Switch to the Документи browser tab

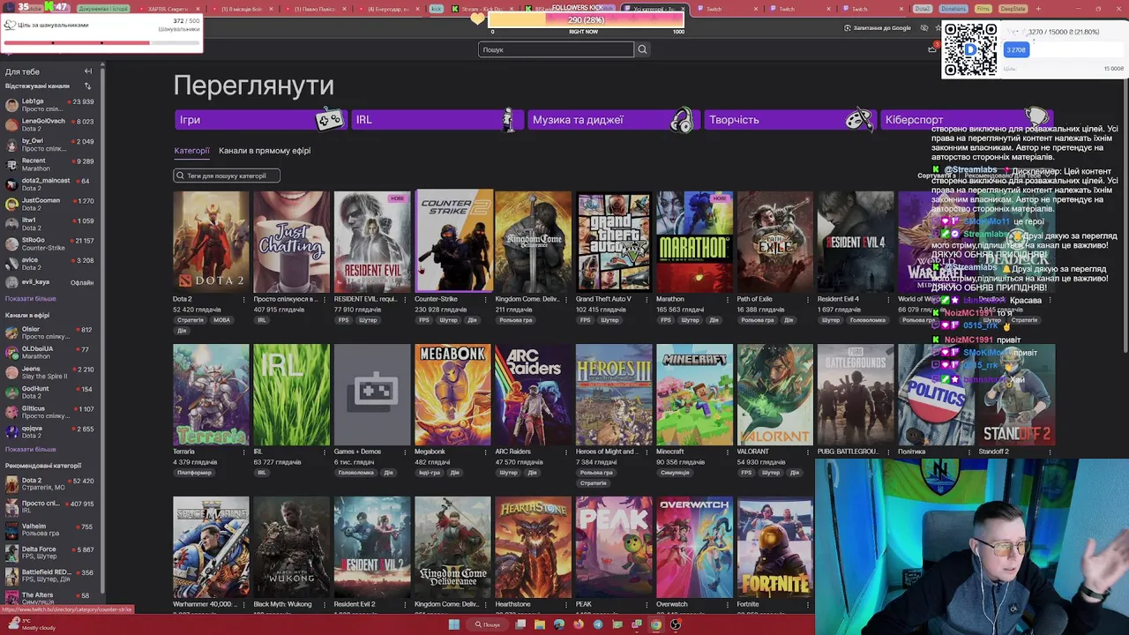point(103,9)
